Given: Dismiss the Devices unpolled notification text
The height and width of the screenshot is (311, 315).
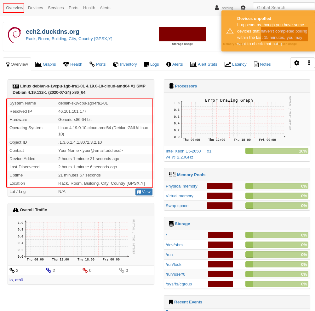Looking at the screenshot, I should click(272, 31).
